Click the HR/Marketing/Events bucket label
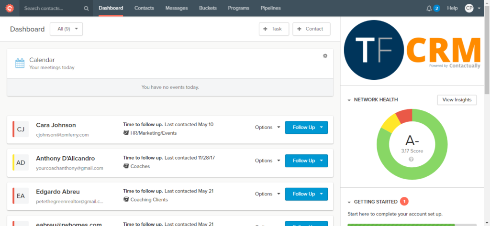Screen dimensions: 490x226 point(154,133)
